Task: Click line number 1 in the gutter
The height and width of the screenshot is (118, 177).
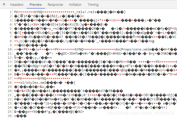Action: coord(11,12)
